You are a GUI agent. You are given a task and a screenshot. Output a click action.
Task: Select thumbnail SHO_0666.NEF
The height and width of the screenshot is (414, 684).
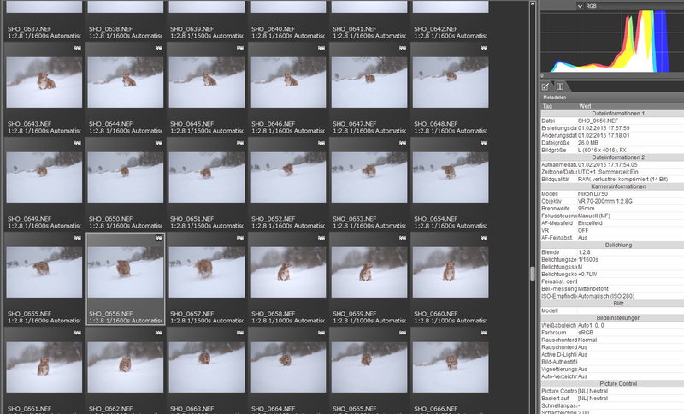tap(451, 367)
